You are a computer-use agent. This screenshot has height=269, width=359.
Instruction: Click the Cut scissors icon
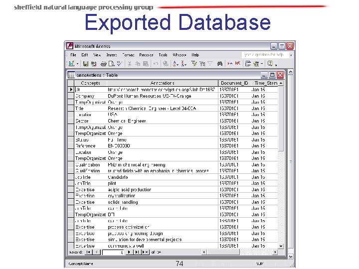(x=130, y=64)
